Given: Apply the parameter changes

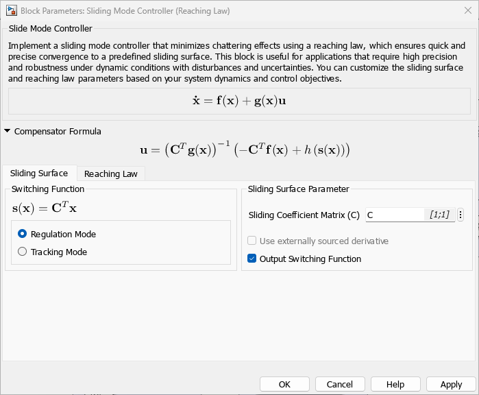Looking at the screenshot, I should (x=451, y=384).
